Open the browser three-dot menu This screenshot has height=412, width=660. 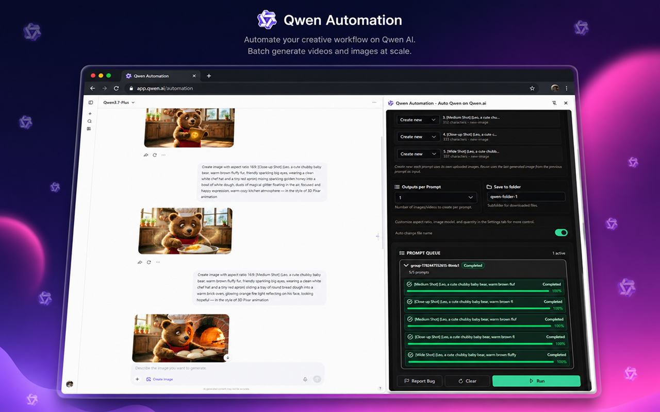point(567,88)
